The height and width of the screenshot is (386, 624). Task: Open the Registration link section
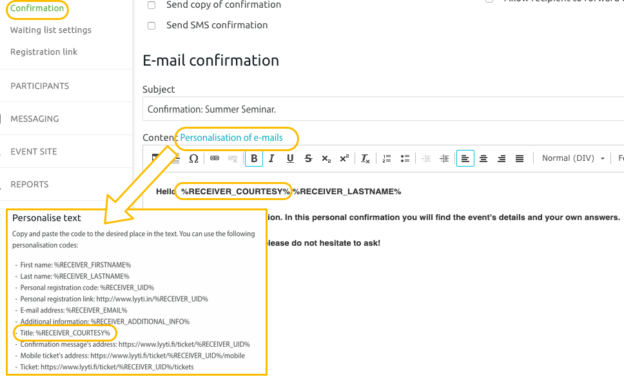44,52
